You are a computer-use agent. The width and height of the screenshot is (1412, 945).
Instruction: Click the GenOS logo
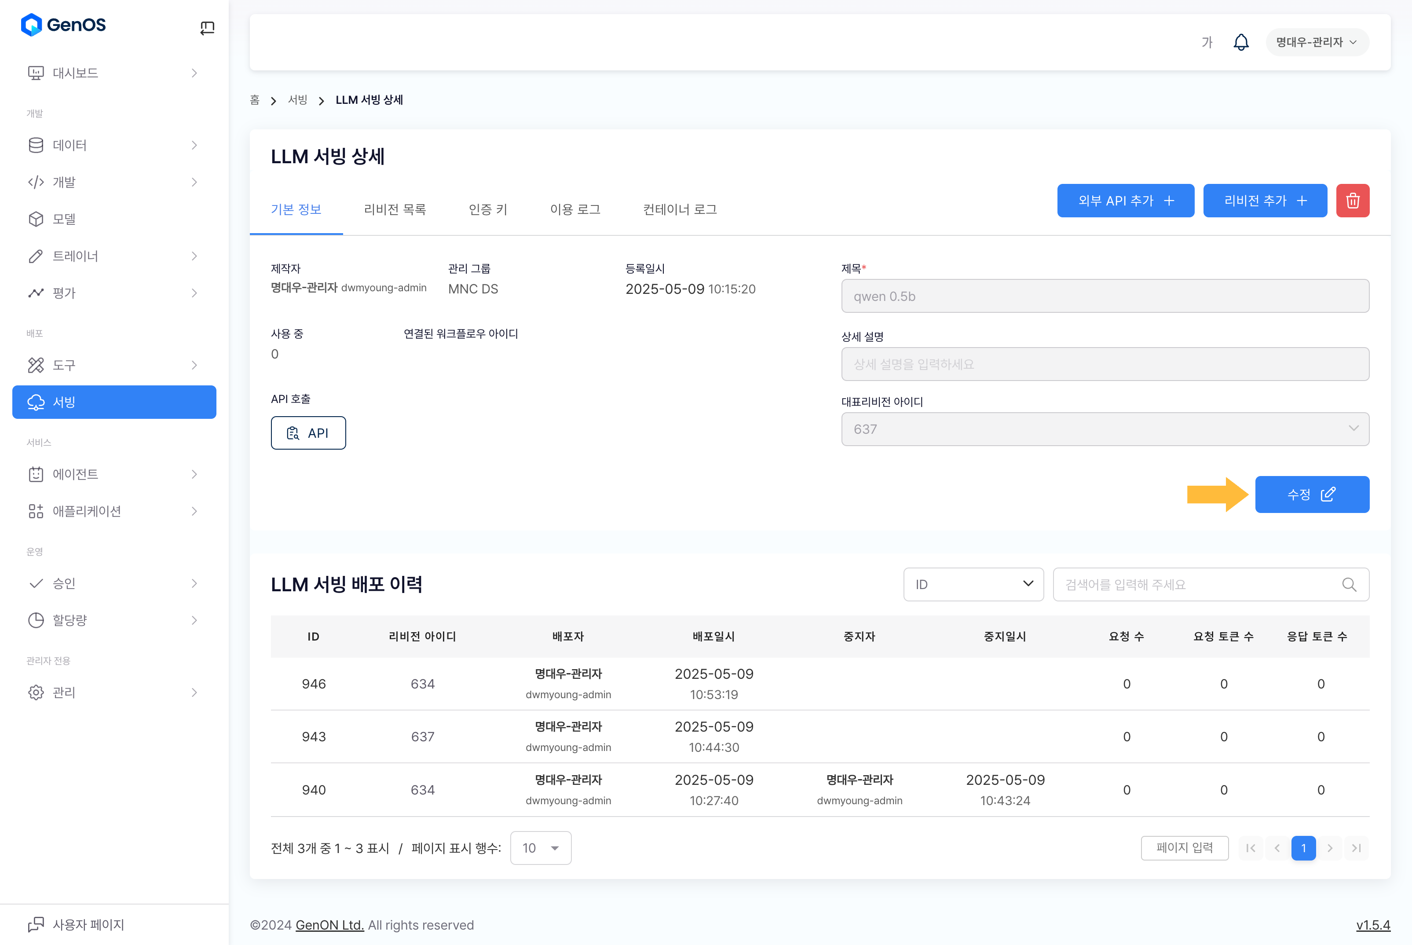point(63,25)
